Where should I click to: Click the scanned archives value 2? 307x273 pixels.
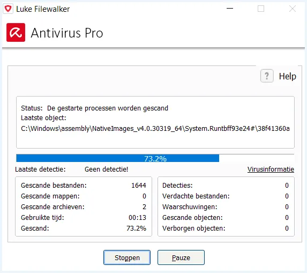point(144,207)
